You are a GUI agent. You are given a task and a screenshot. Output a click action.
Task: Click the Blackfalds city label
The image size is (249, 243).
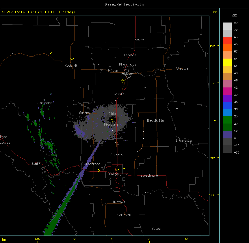tap(127, 64)
